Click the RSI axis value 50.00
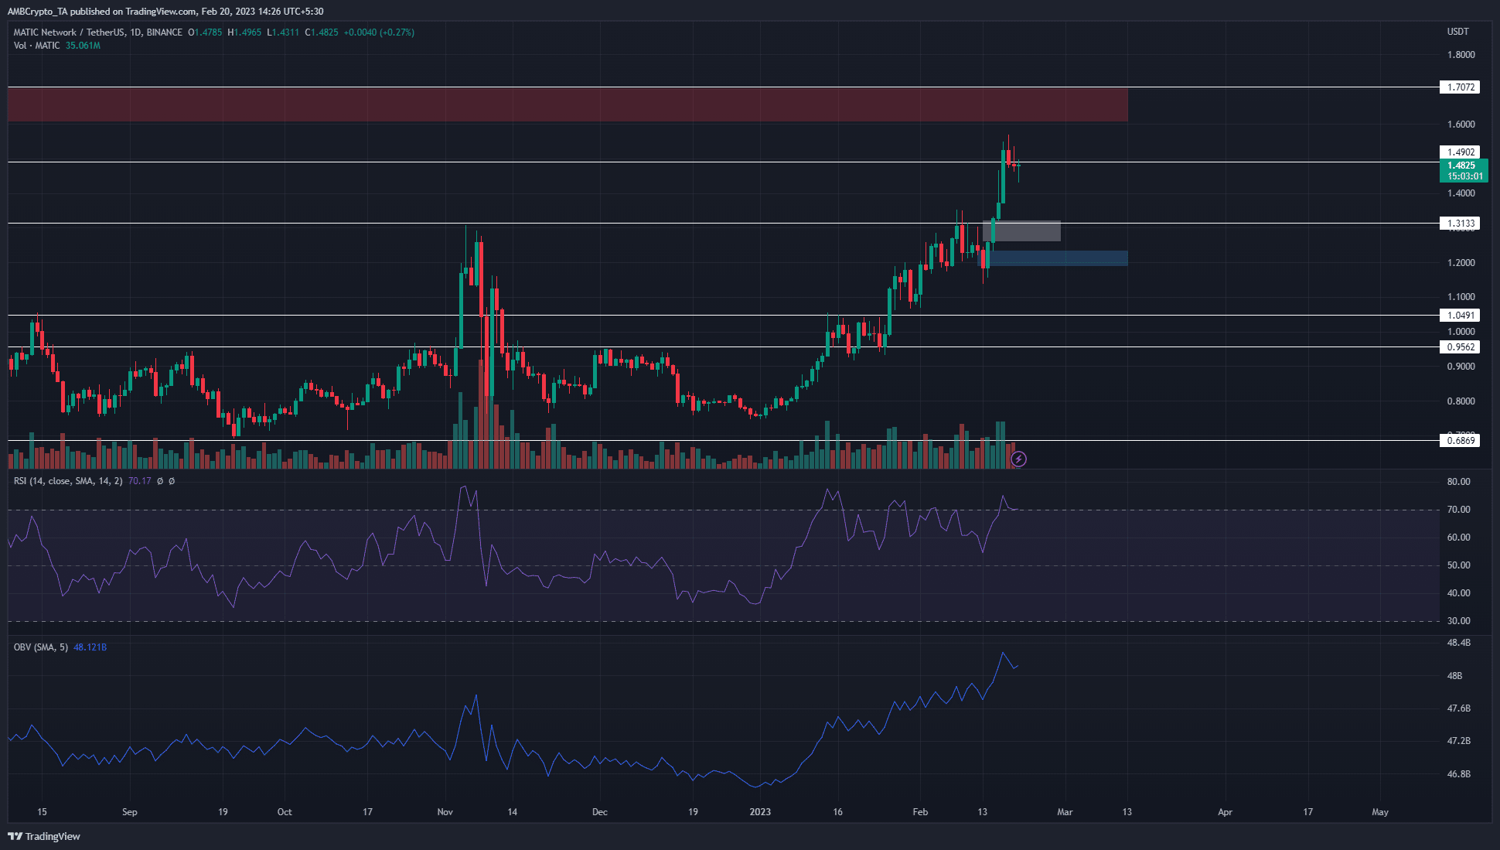Image resolution: width=1500 pixels, height=850 pixels. 1458,565
